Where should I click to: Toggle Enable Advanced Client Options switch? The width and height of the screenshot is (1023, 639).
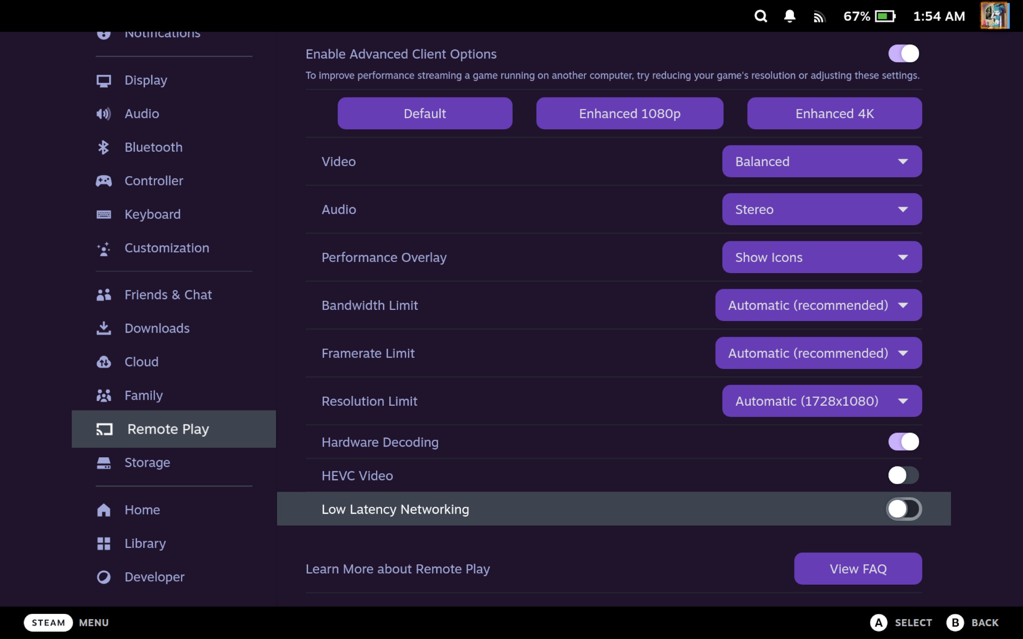coord(904,54)
